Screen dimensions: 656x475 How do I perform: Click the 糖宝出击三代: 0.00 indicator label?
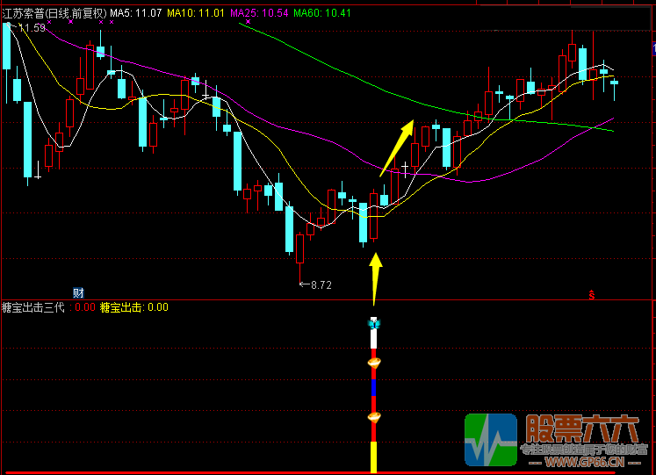(x=48, y=307)
